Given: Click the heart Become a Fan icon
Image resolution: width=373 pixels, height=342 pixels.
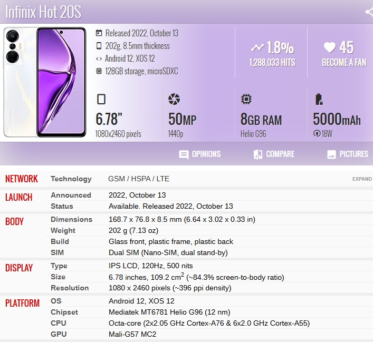Looking at the screenshot, I should click(330, 47).
